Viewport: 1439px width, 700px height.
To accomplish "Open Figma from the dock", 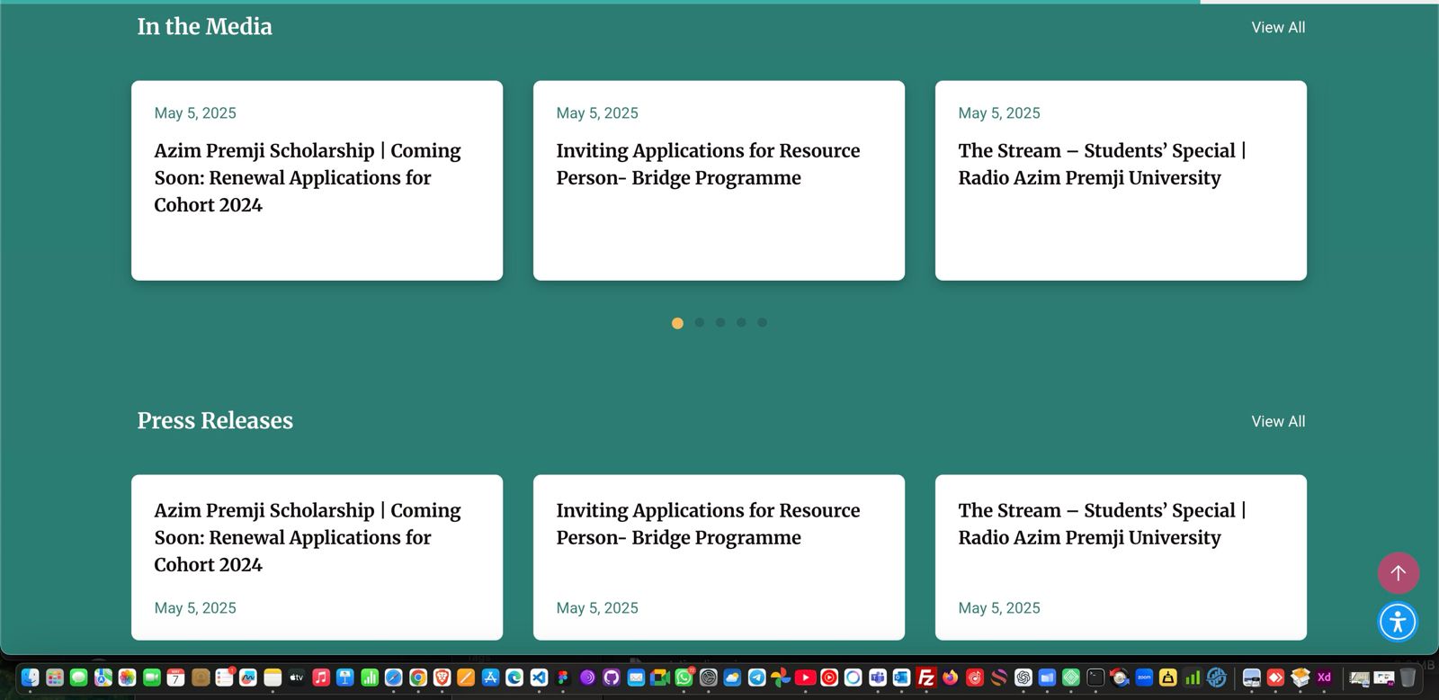I will (563, 678).
